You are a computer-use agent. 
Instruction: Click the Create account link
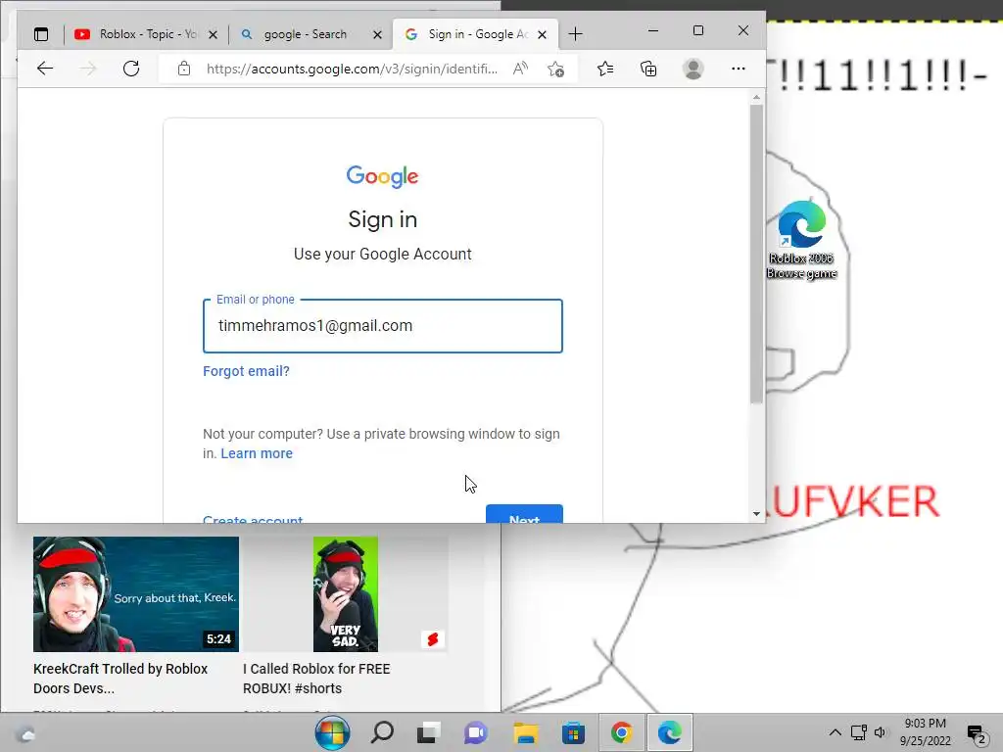coord(253,519)
